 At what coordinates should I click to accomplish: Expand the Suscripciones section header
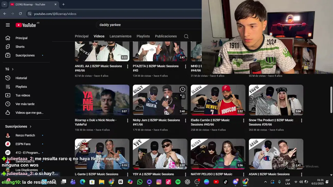click(18, 126)
